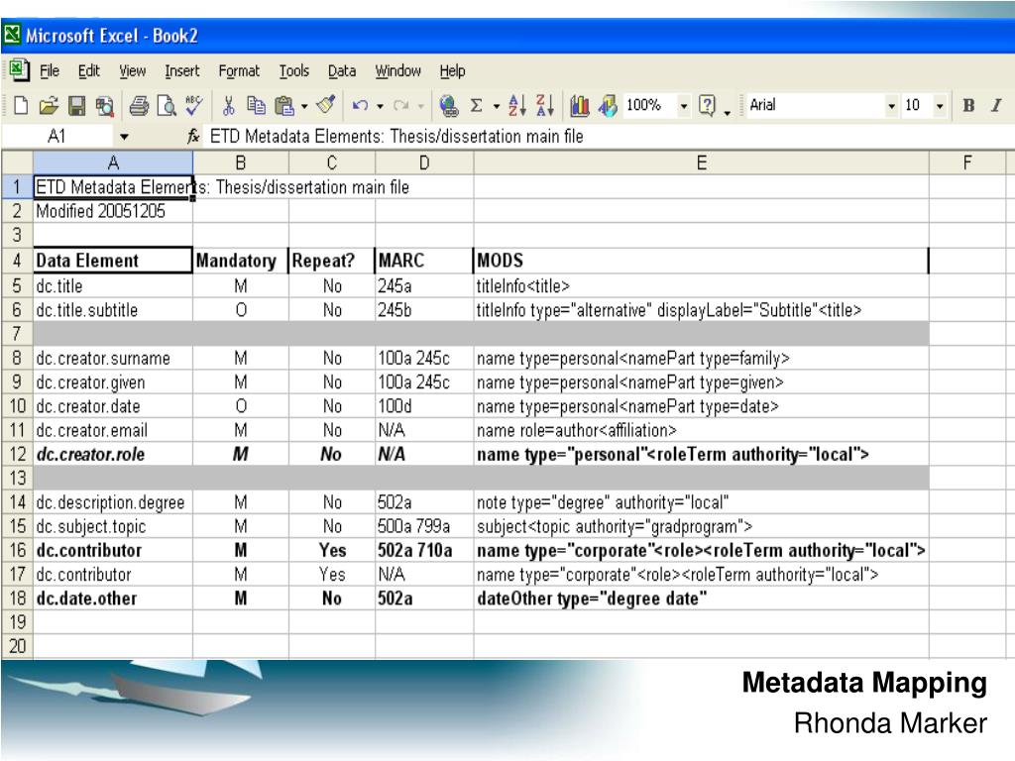Run the ABC spelling check

point(193,105)
